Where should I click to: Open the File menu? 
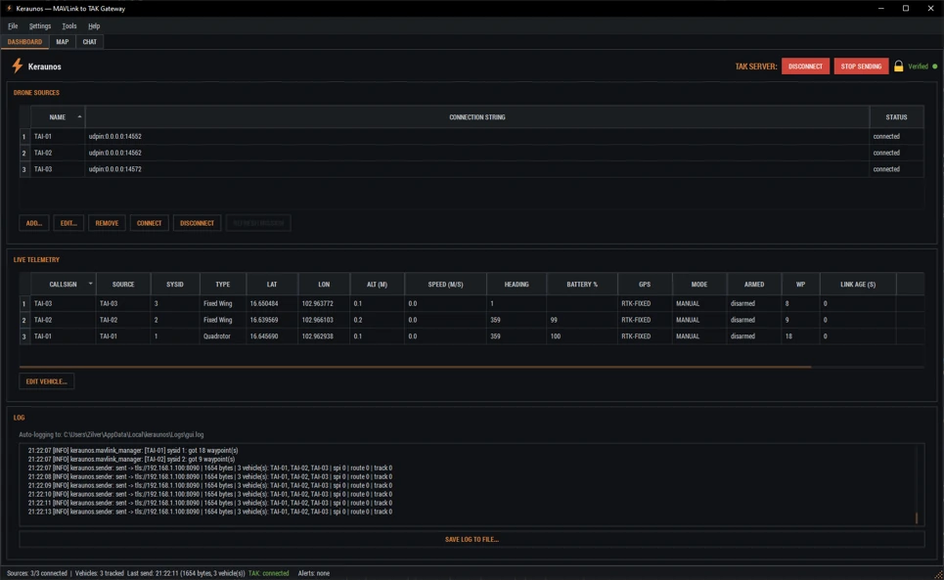(x=13, y=25)
